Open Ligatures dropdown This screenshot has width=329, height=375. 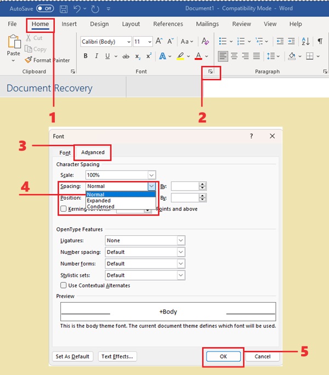coord(180,240)
